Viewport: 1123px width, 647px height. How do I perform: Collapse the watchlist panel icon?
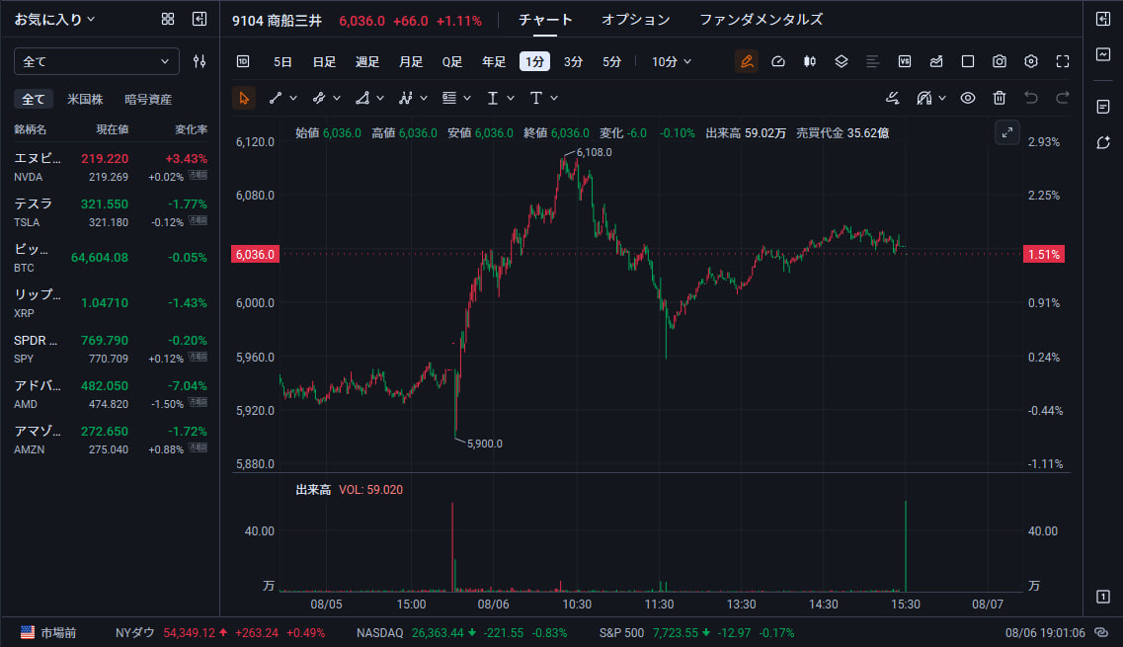pos(200,20)
